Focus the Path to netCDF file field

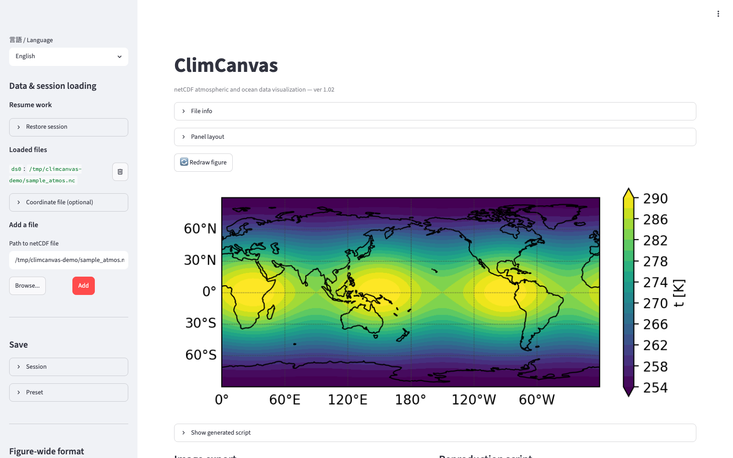tap(69, 260)
